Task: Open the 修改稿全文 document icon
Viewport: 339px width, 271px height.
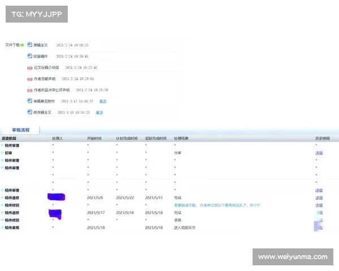Action: pyautogui.click(x=29, y=112)
